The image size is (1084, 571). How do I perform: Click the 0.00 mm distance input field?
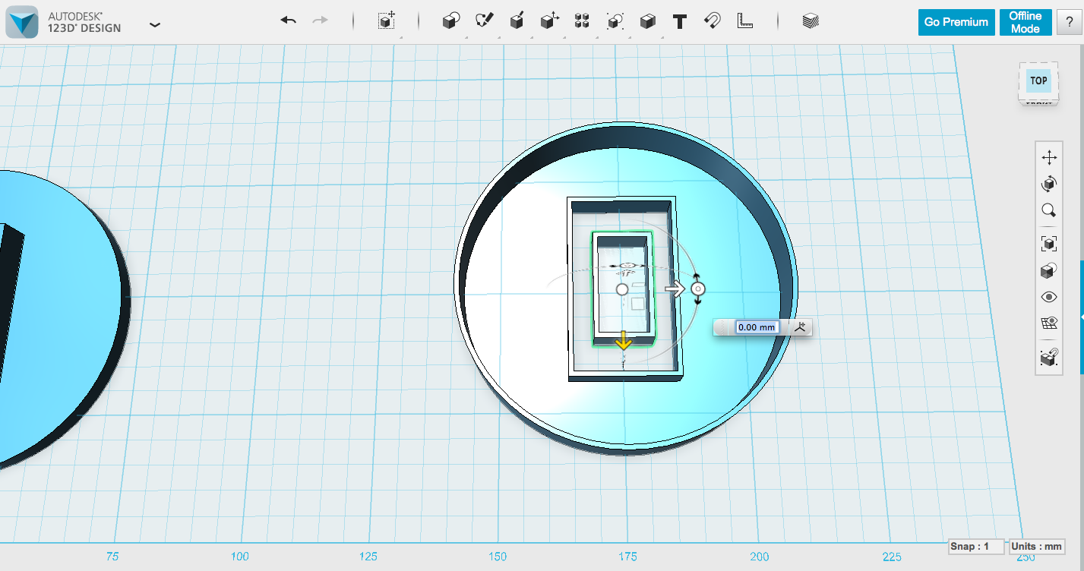756,327
